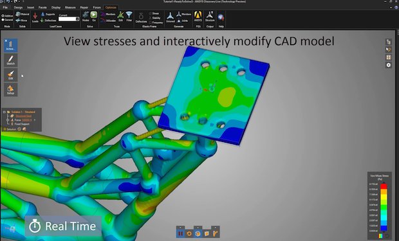Click the 3D cube display icon in bottom toolbar
Image resolution: width=399 pixels, height=241 pixels.
coord(198,233)
